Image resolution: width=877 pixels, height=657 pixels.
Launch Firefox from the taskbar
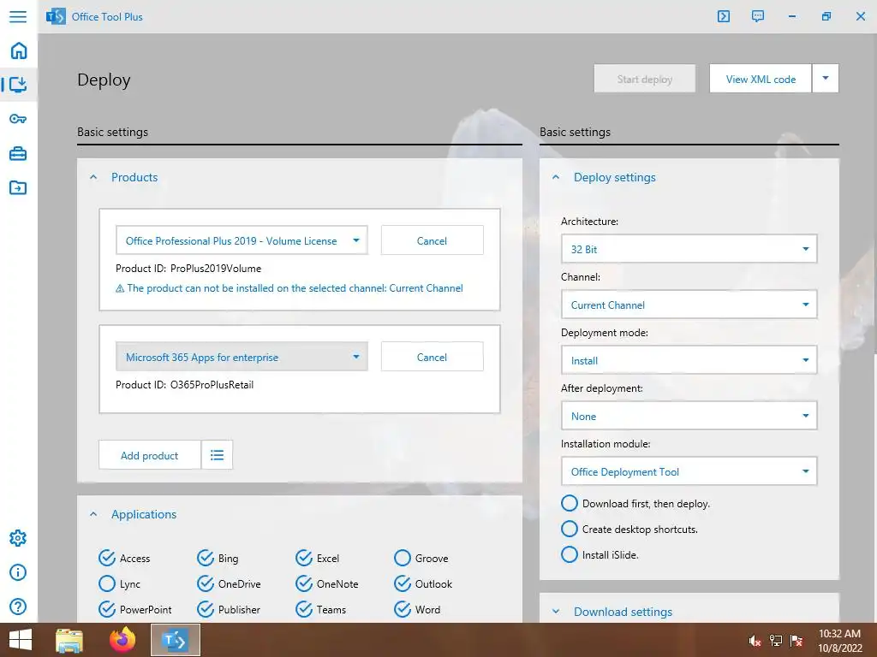(x=122, y=640)
